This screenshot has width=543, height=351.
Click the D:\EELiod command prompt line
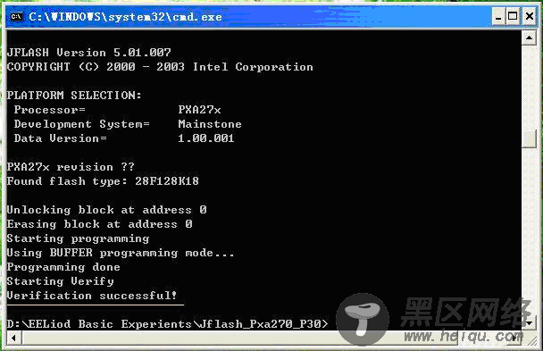click(167, 324)
